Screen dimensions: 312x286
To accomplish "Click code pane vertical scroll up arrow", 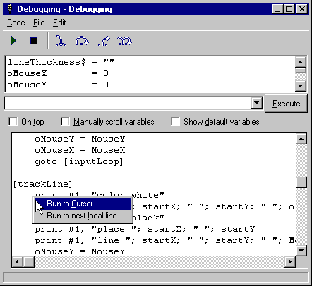I will (301, 139).
